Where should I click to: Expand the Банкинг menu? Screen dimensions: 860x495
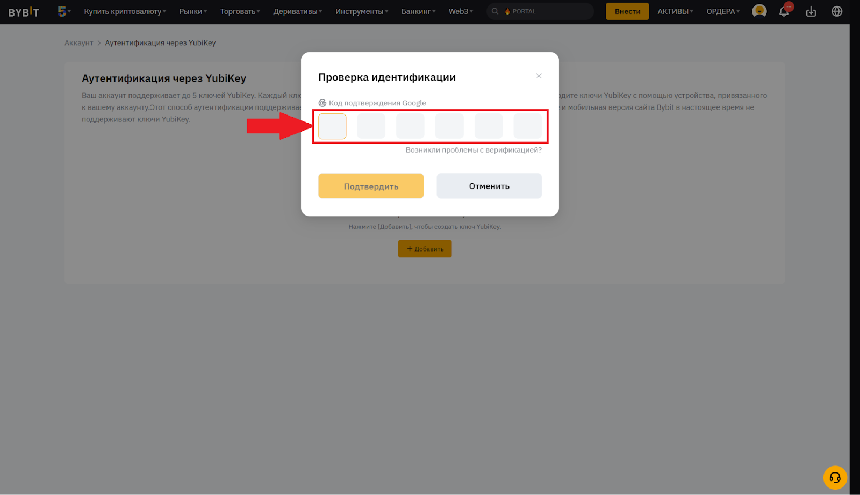point(419,11)
